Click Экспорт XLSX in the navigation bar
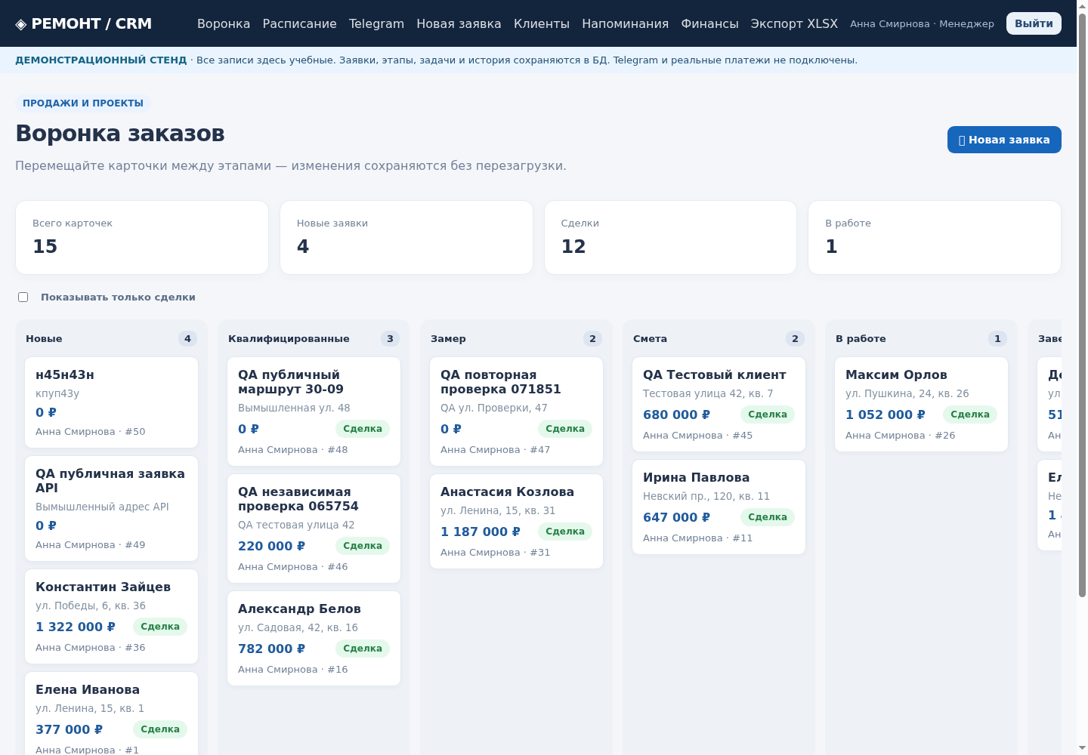 [794, 23]
